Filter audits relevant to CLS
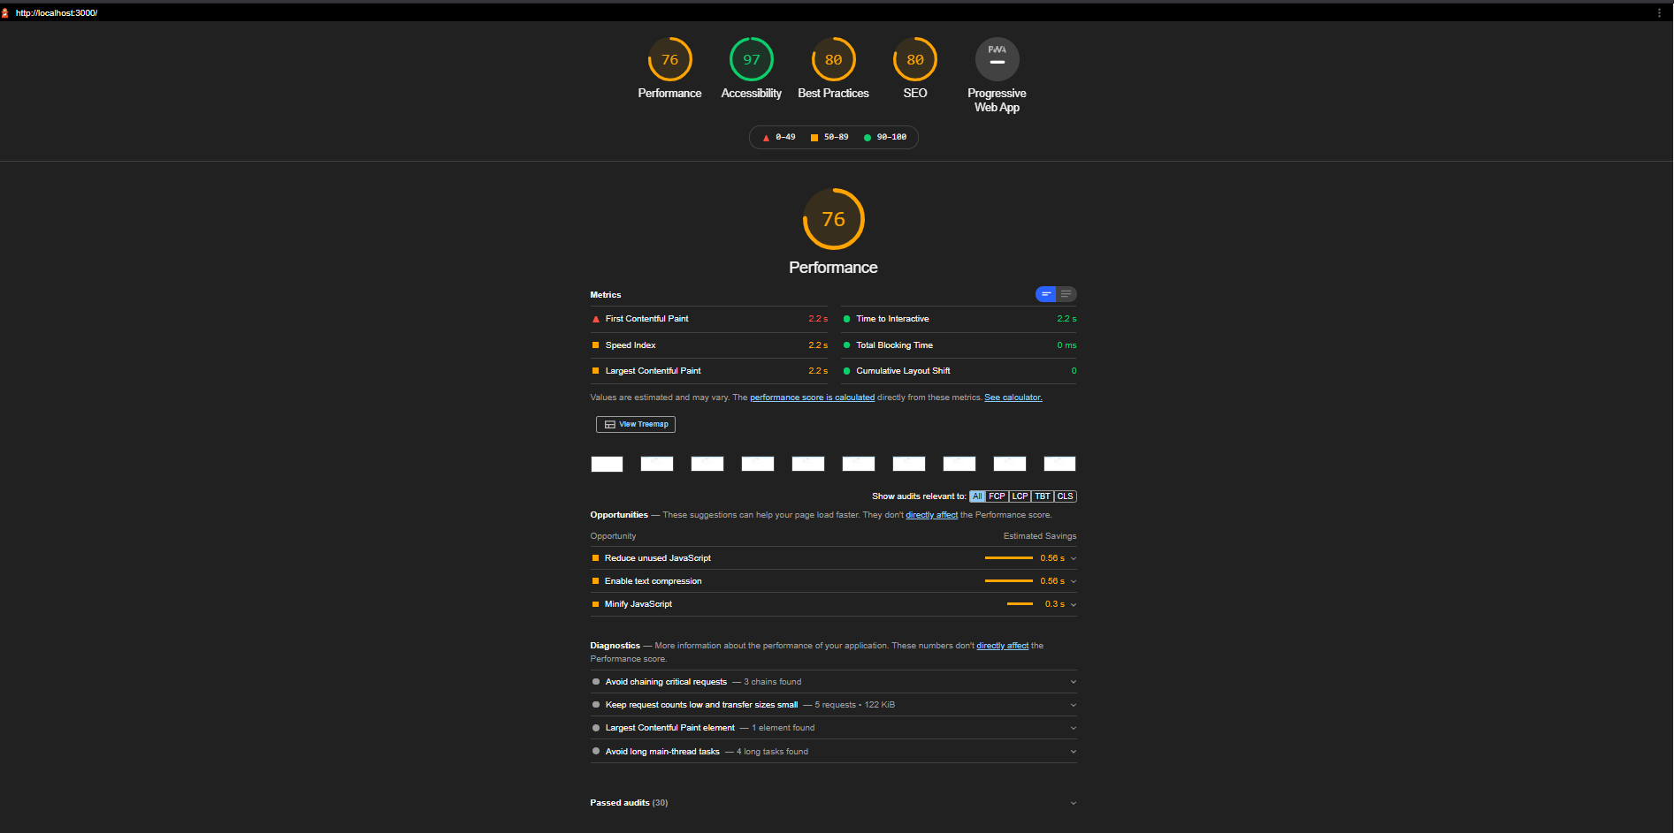Viewport: 1674px width, 833px height. (1065, 496)
